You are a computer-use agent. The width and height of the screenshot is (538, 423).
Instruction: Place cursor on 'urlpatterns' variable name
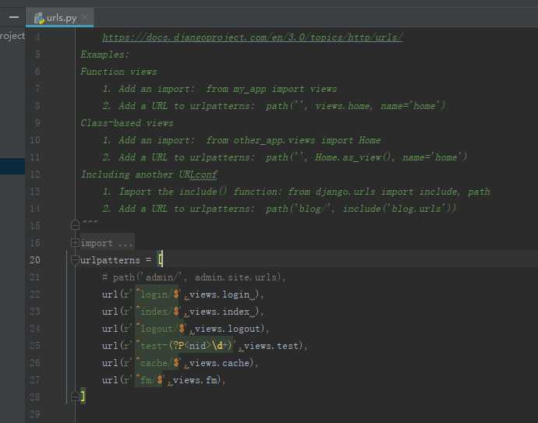click(110, 260)
